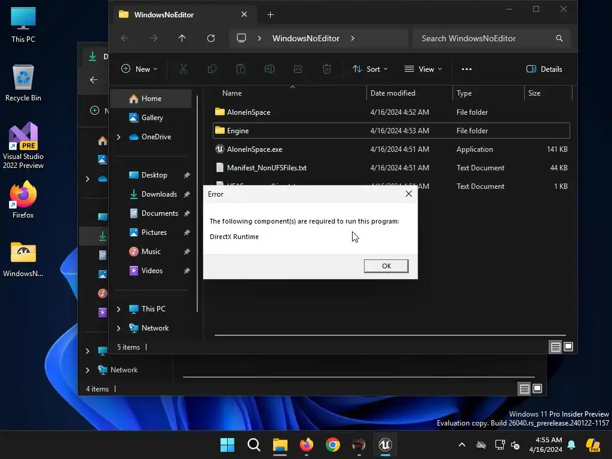Expand the OneDrive tree node
612x459 pixels.
pos(119,137)
